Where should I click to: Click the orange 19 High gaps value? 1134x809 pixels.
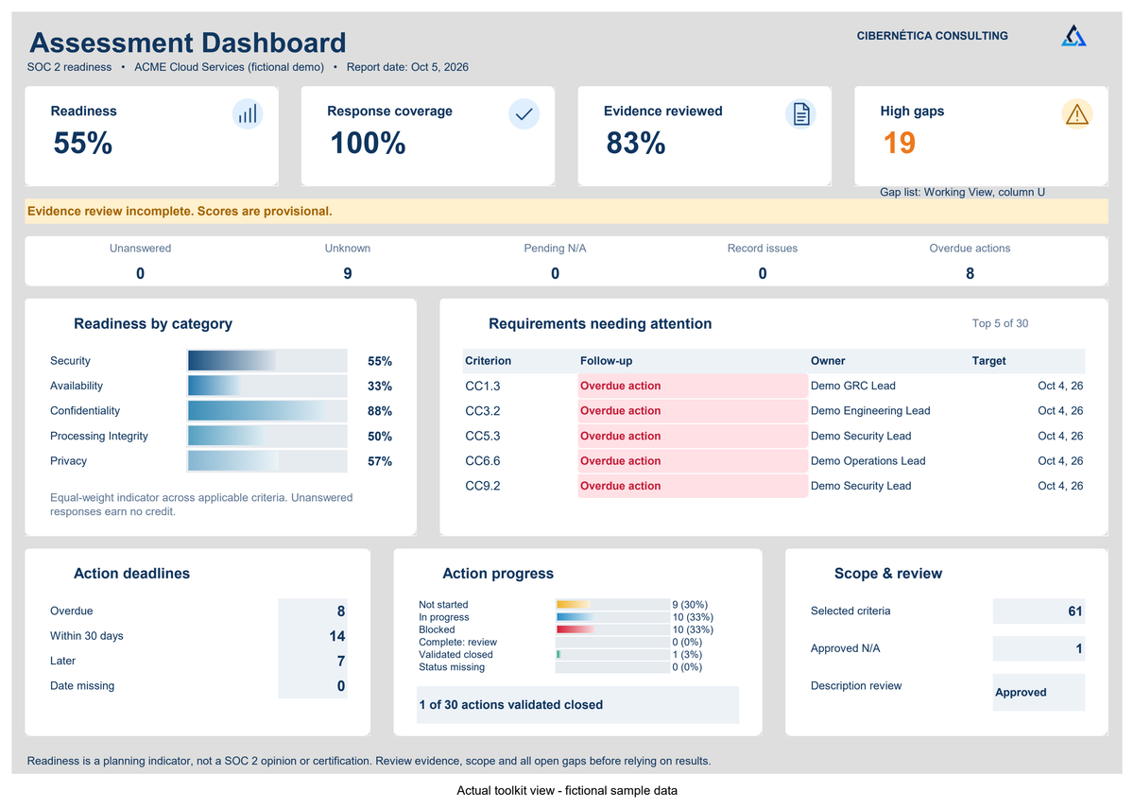(x=900, y=143)
